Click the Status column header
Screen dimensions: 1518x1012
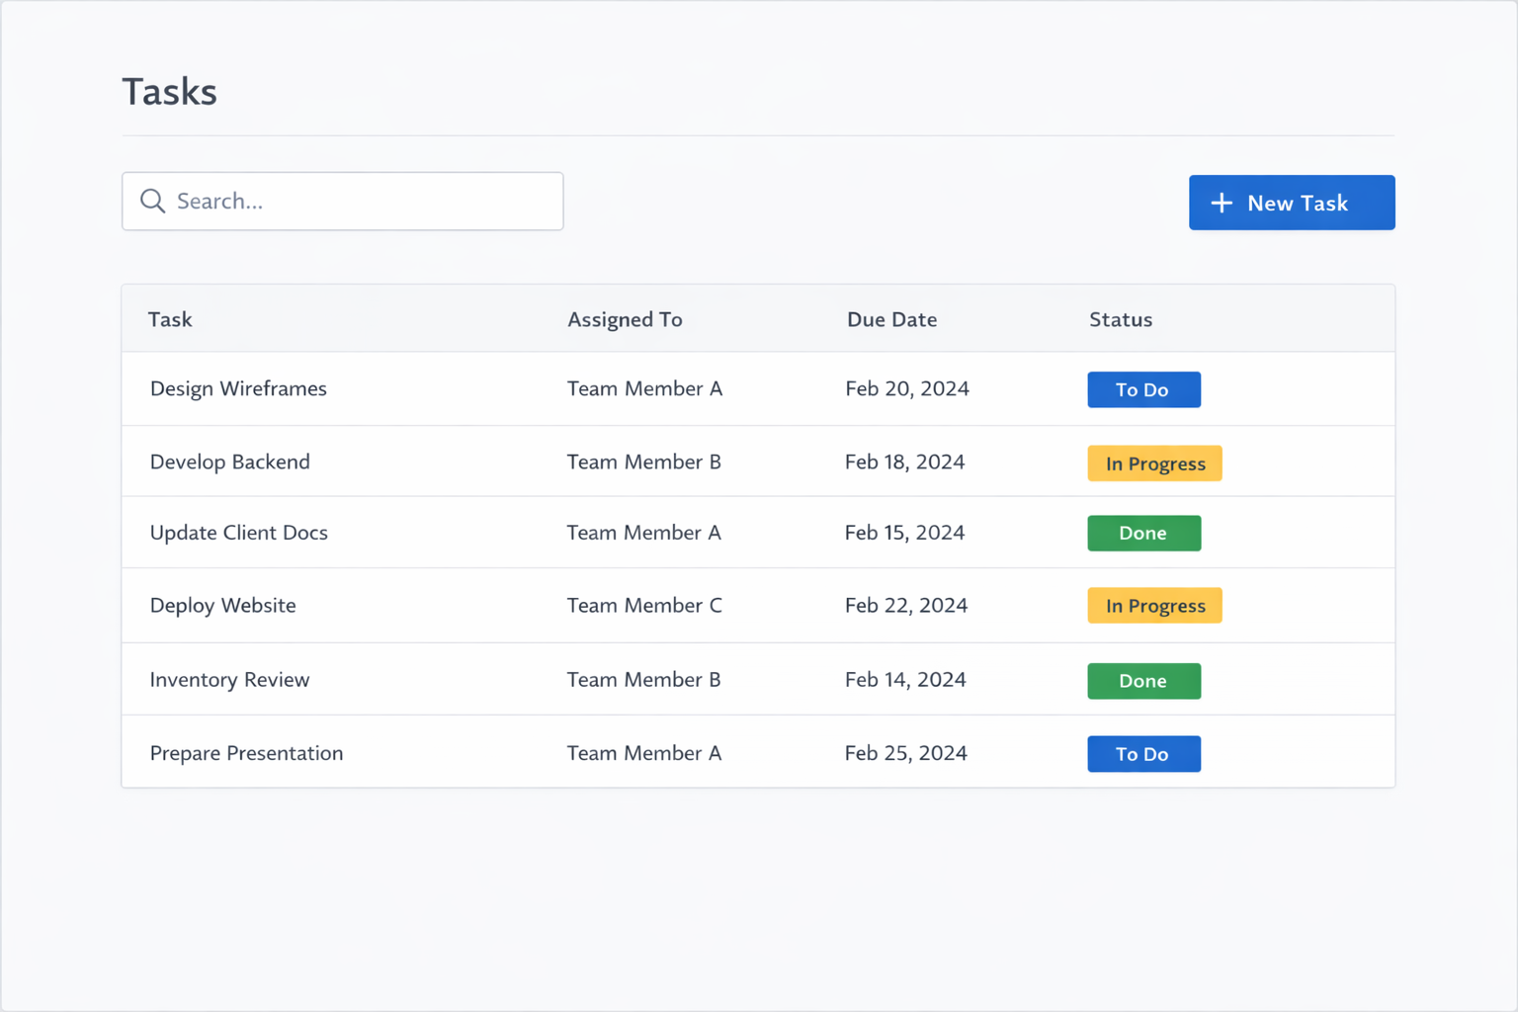(x=1121, y=319)
